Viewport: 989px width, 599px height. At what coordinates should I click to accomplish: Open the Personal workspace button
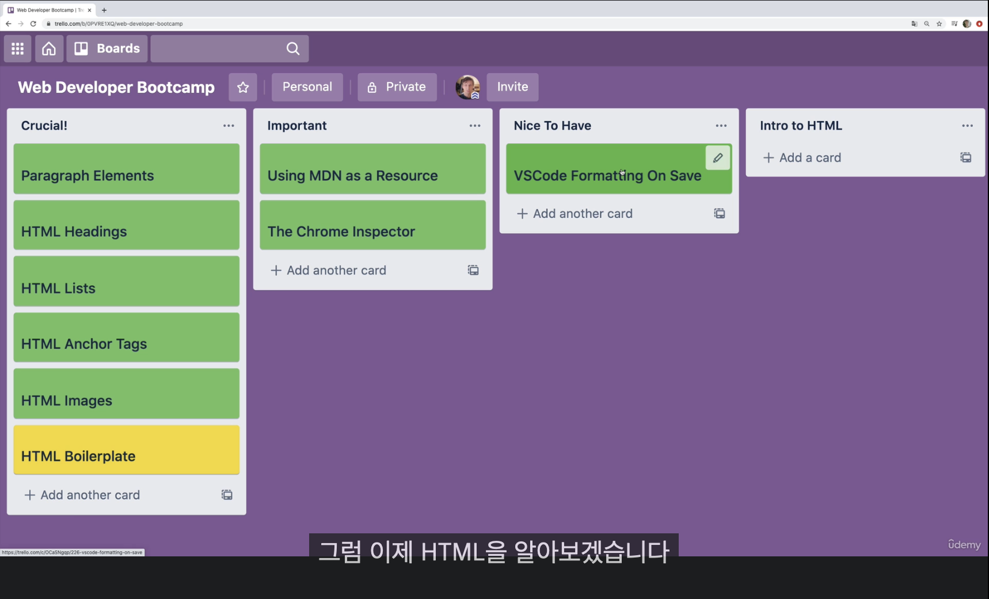[x=307, y=87]
